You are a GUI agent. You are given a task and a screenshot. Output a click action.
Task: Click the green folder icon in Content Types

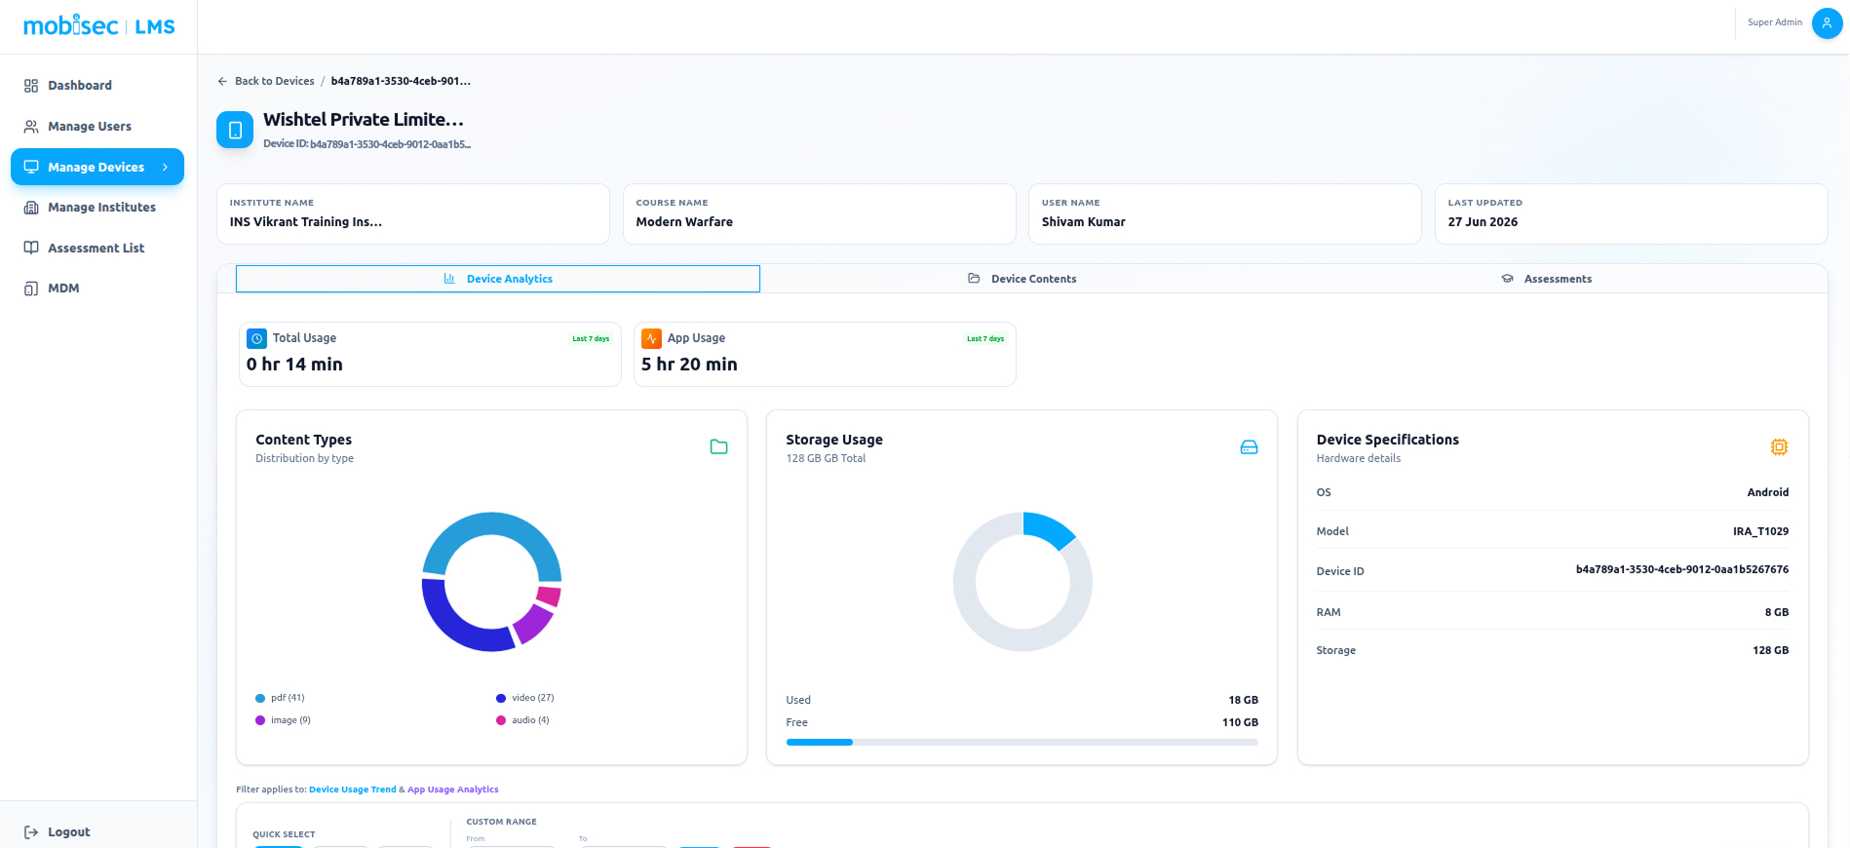coord(718,447)
